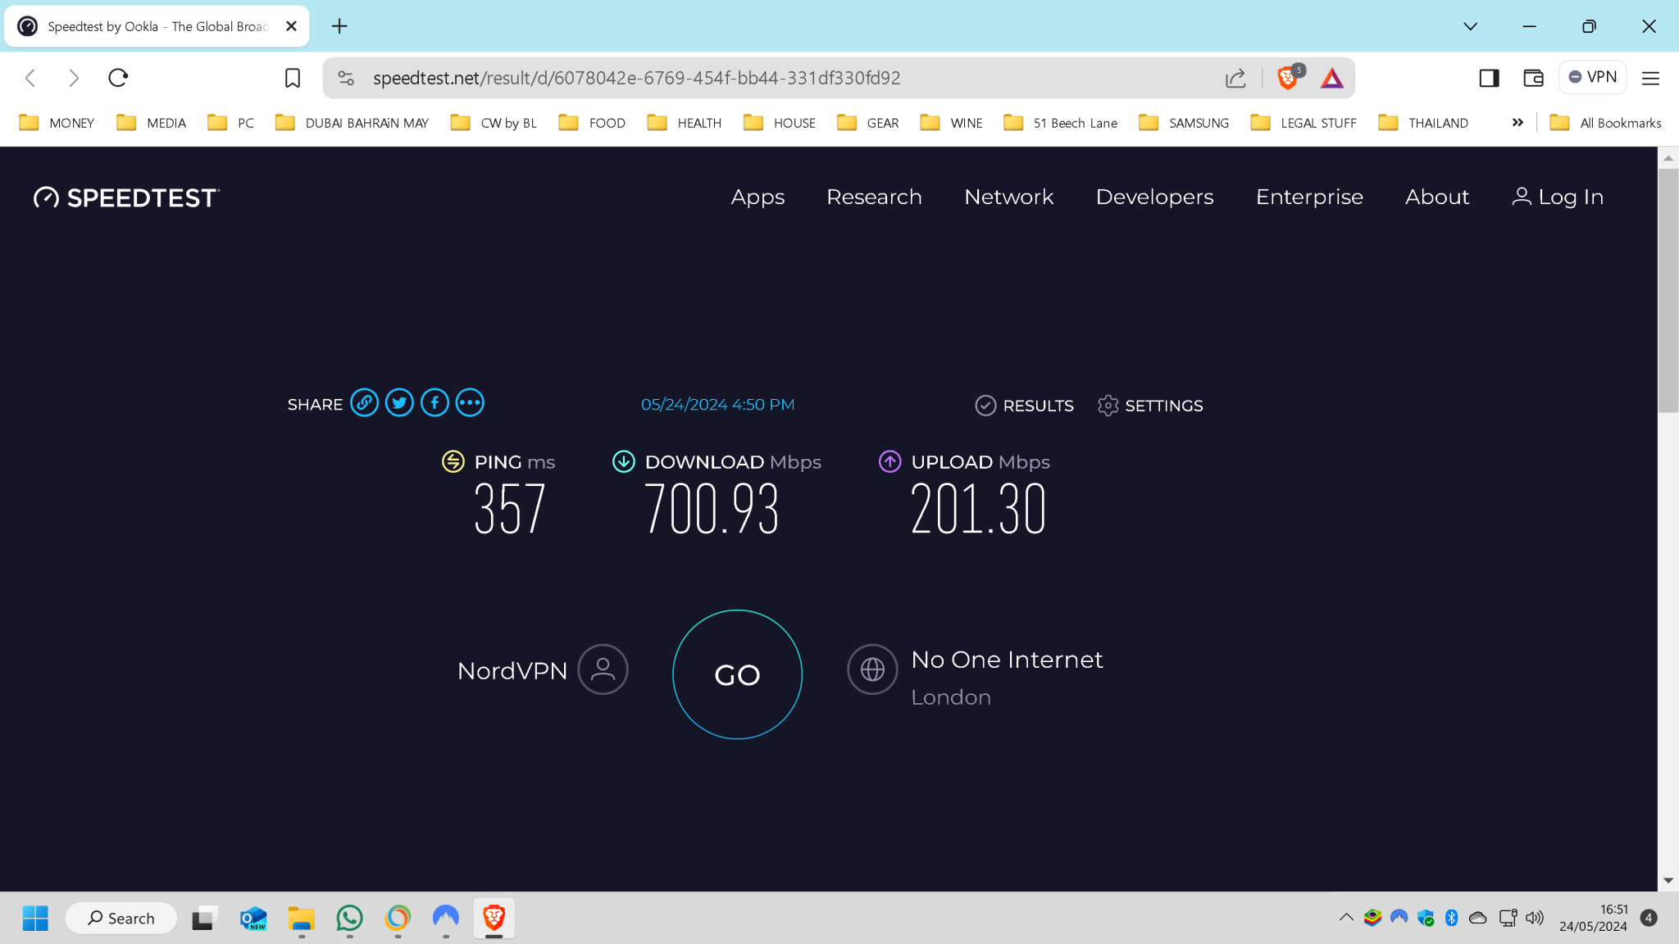The image size is (1679, 944).
Task: Toggle the Brave VPN button
Action: (1592, 77)
